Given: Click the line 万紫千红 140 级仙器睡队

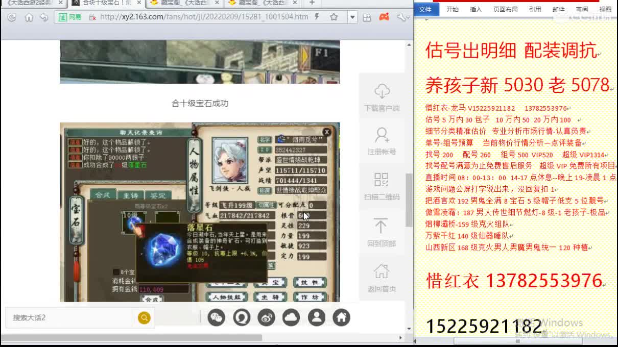Looking at the screenshot, I should click(x=467, y=236).
